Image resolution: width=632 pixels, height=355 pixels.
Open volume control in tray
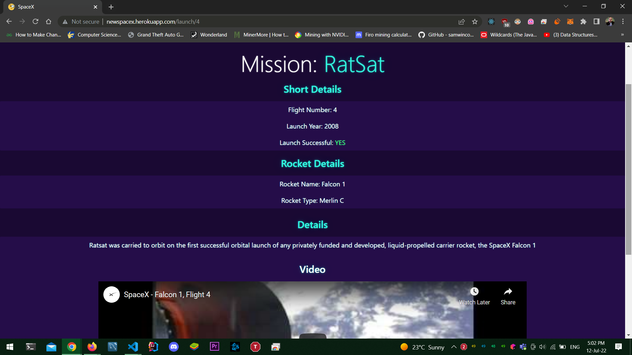[x=542, y=347]
